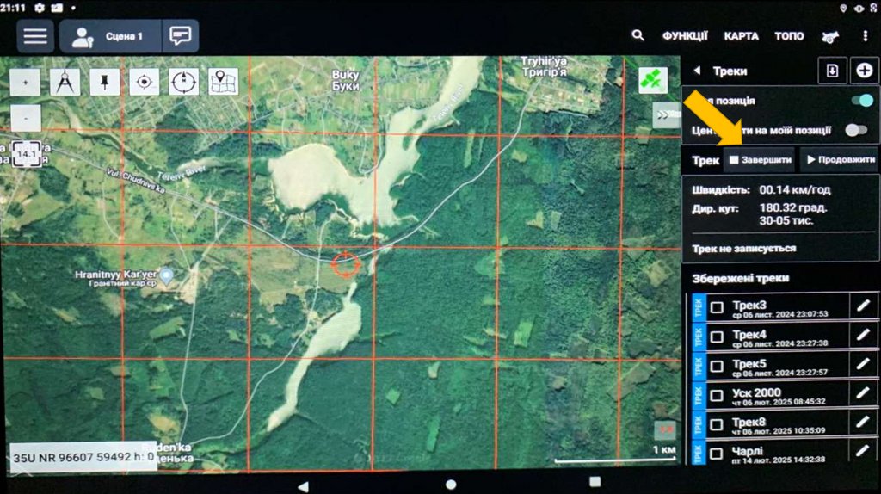The width and height of the screenshot is (881, 494).
Task: Click the Трек не записується status text
Action: (744, 249)
